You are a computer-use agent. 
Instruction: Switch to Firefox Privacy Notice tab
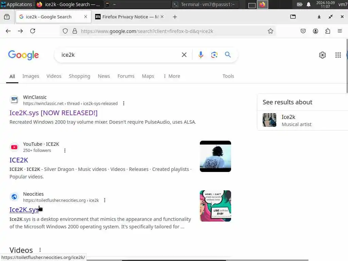pos(130,17)
